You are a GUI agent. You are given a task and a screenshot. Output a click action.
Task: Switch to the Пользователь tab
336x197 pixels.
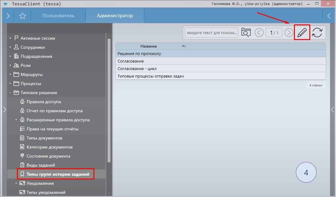[x=58, y=16]
